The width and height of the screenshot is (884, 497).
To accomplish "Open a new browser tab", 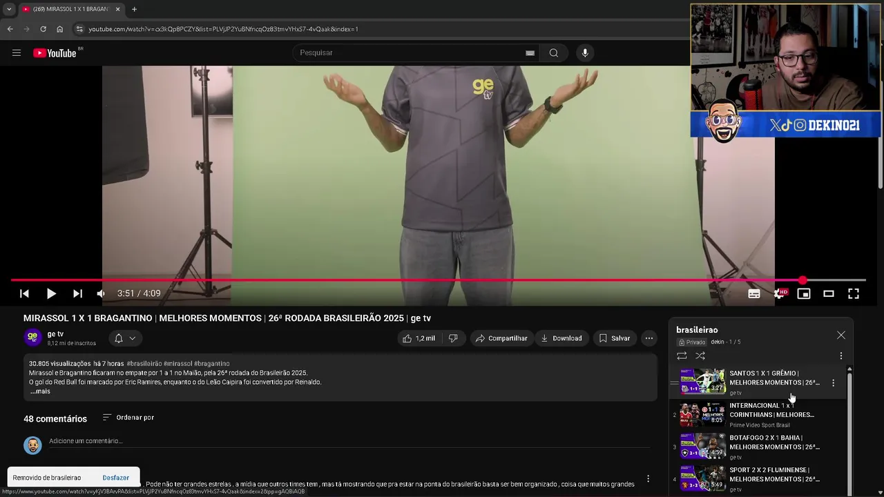I will pyautogui.click(x=134, y=9).
